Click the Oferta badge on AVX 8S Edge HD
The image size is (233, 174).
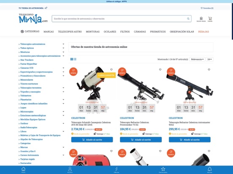pyautogui.click(x=73, y=71)
